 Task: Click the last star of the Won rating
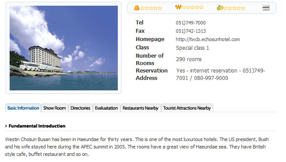pyautogui.click(x=201, y=7)
